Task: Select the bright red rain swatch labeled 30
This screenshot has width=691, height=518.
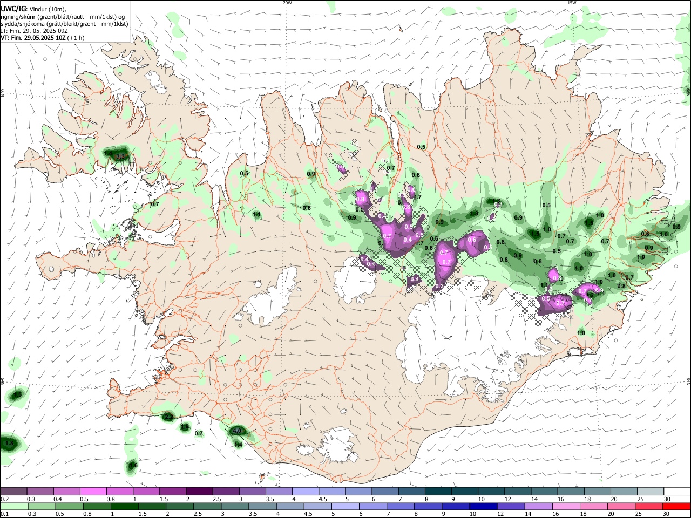Action: point(676,506)
